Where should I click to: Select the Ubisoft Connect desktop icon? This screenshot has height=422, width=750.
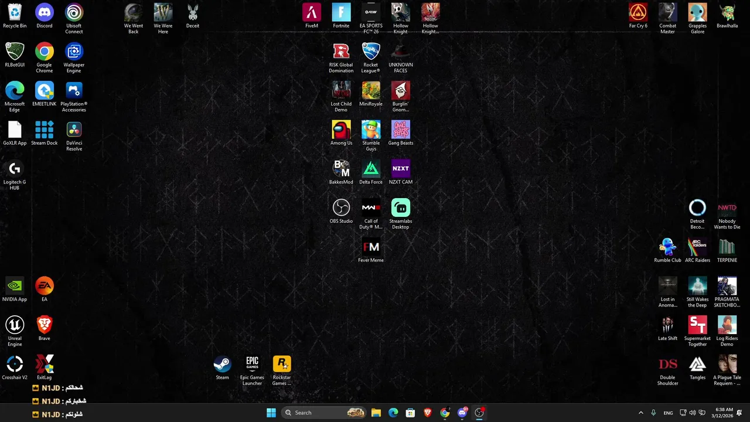coord(74,19)
